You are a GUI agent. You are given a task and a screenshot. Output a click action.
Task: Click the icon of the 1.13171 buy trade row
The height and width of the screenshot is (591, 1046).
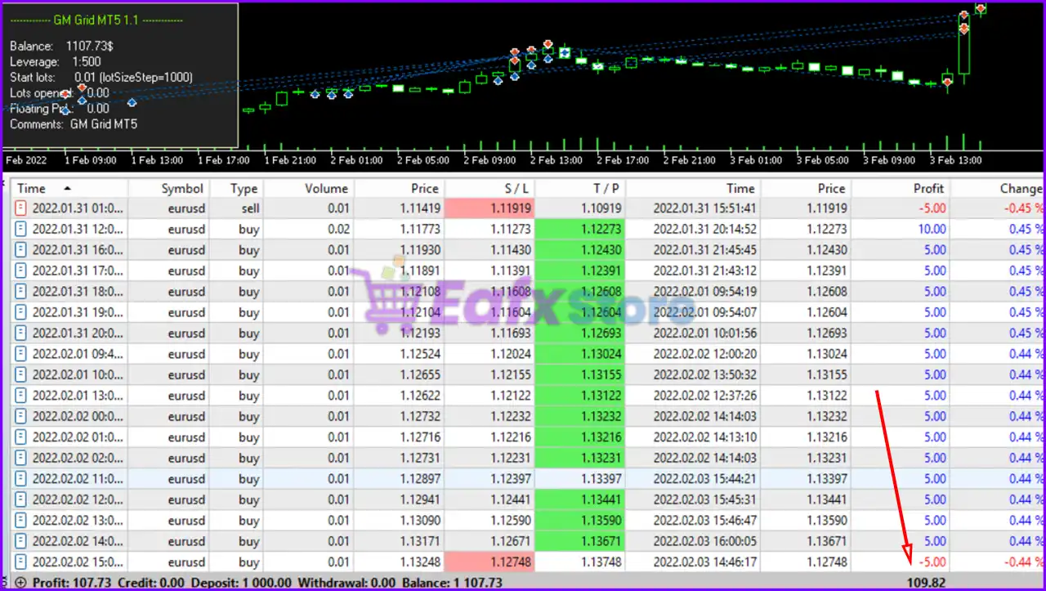(22, 541)
